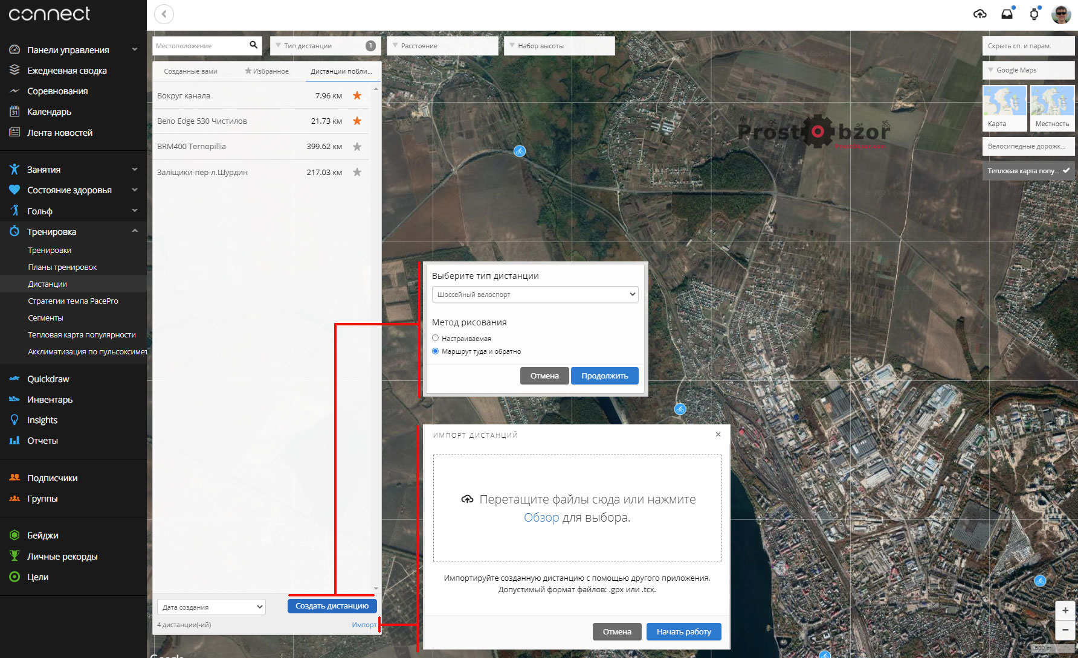Open the 'Дата создания' sort dropdown
The height and width of the screenshot is (658, 1078).
tap(211, 607)
